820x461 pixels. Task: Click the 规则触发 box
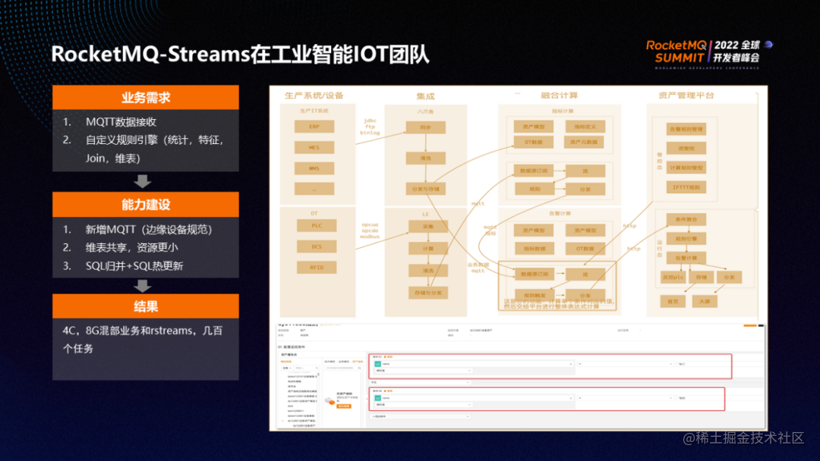coord(535,296)
